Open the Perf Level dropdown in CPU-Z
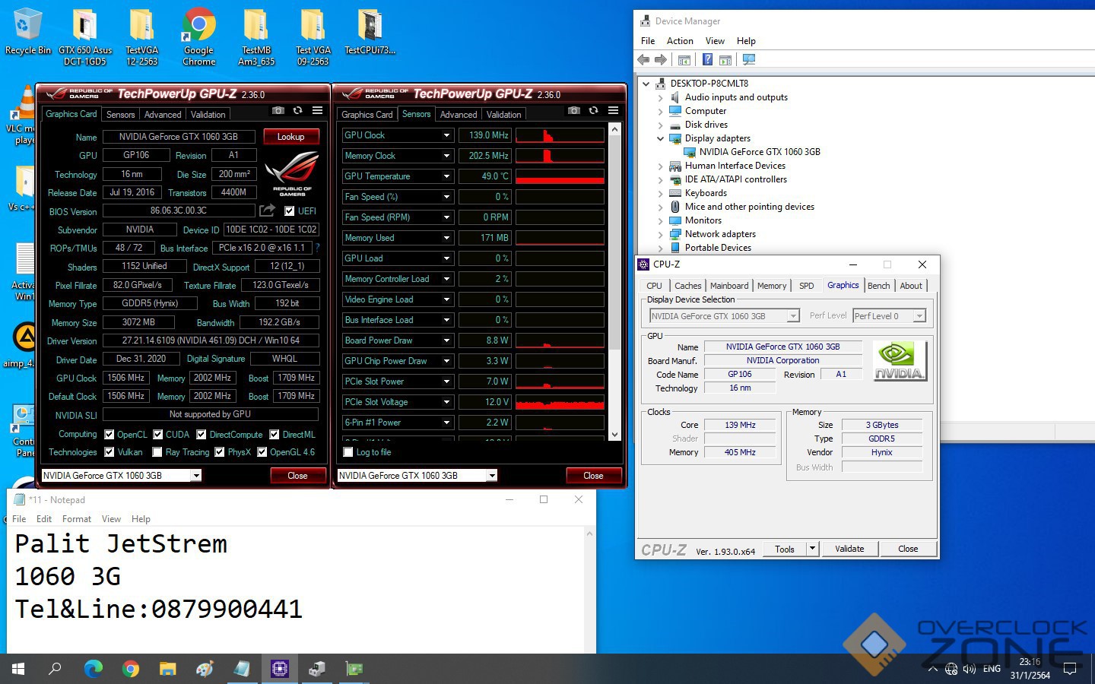This screenshot has width=1095, height=684. (919, 316)
